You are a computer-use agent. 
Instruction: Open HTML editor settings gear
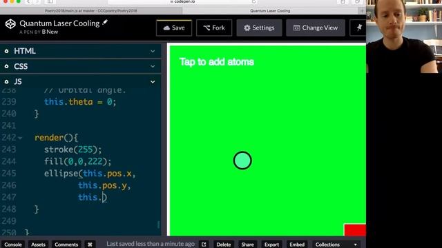[6, 51]
